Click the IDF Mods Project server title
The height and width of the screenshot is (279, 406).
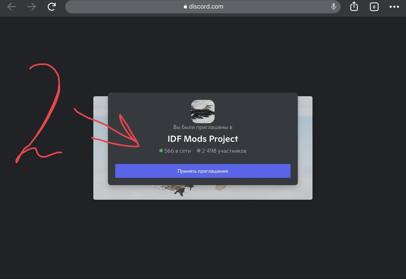point(203,139)
